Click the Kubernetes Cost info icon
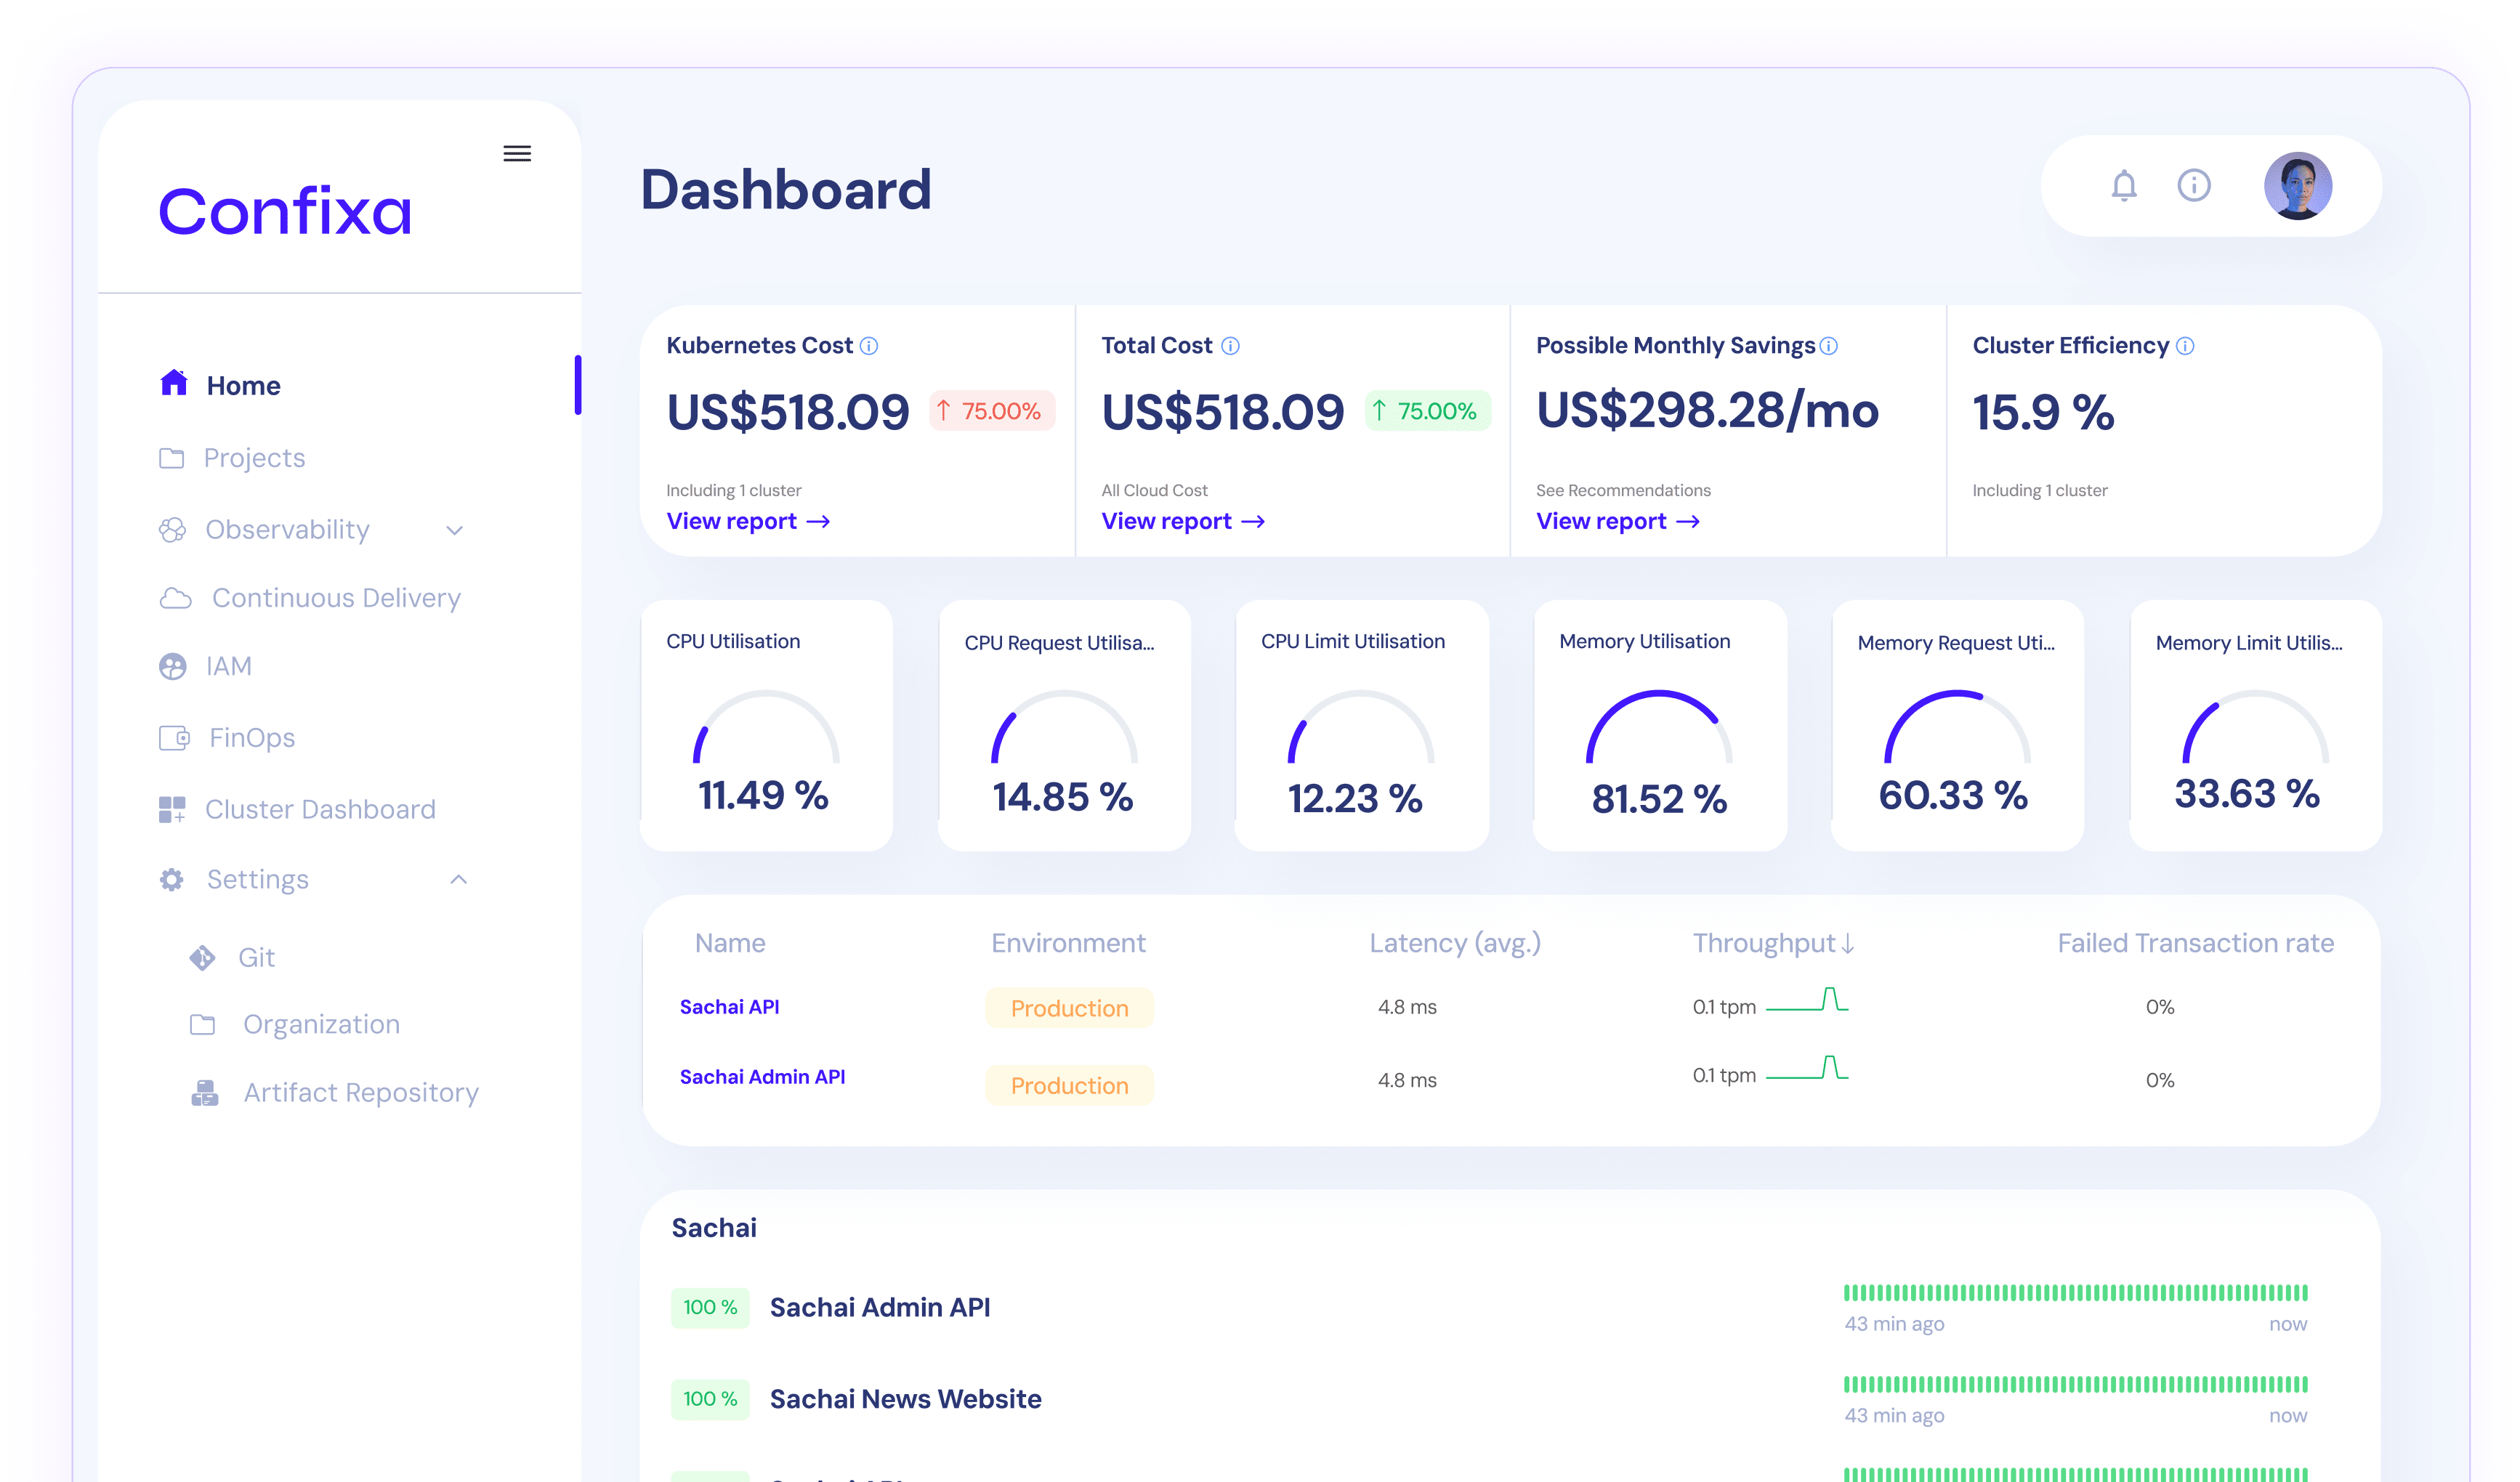 click(869, 346)
